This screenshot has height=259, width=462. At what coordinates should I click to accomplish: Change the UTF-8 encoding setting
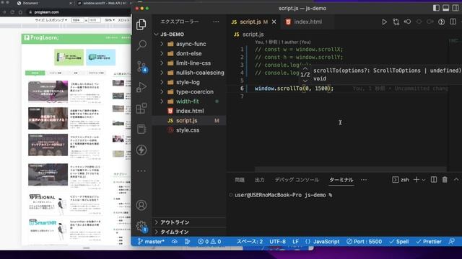(x=277, y=242)
